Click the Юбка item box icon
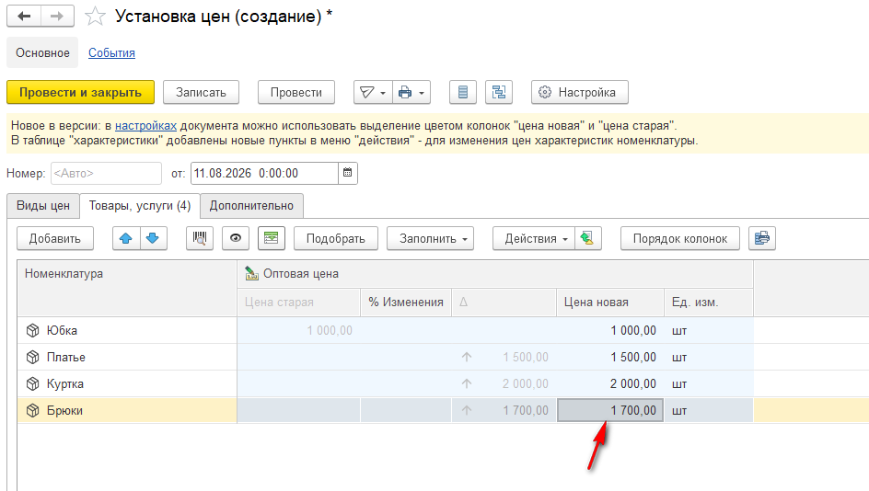 point(33,330)
